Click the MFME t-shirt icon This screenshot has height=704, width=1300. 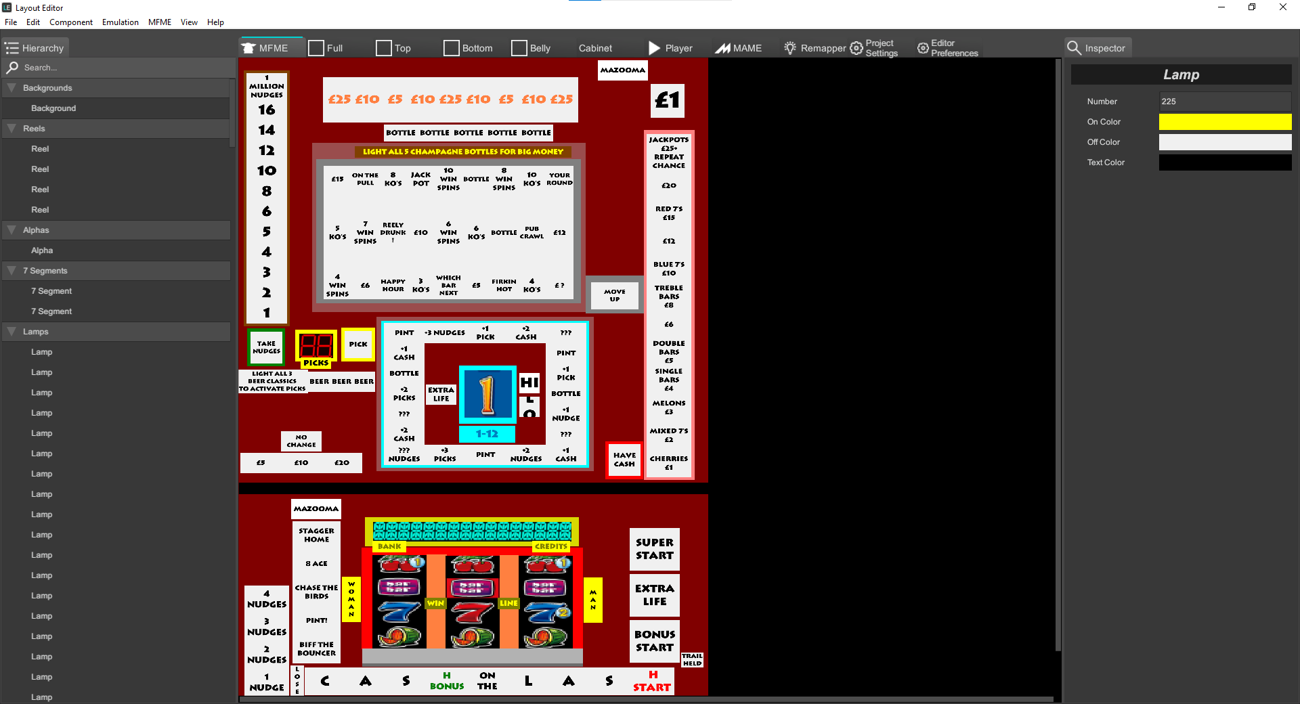(x=248, y=48)
